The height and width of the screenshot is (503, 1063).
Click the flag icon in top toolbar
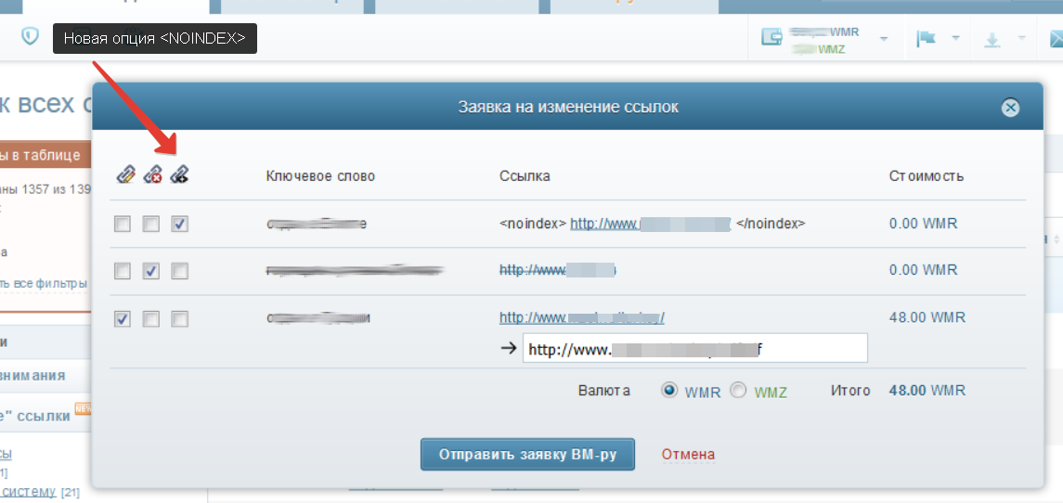click(x=926, y=39)
